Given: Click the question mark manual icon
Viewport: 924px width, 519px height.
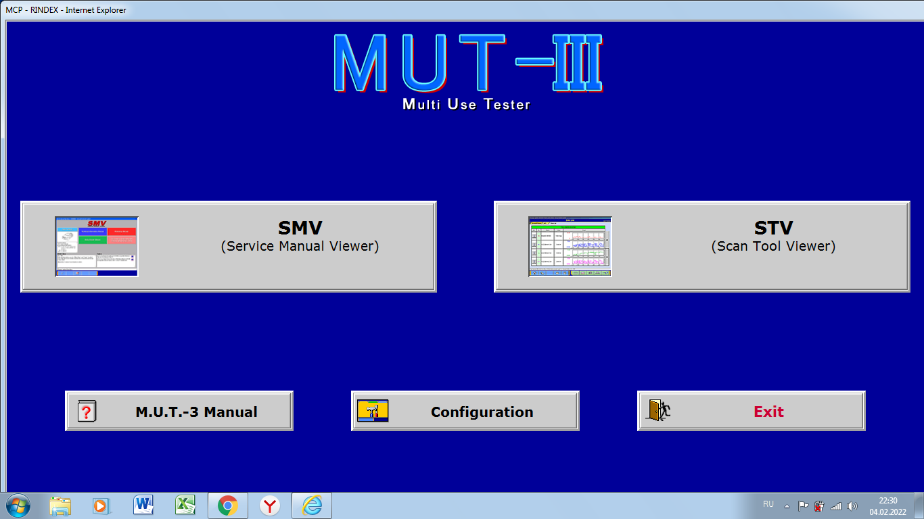Looking at the screenshot, I should click(x=87, y=411).
